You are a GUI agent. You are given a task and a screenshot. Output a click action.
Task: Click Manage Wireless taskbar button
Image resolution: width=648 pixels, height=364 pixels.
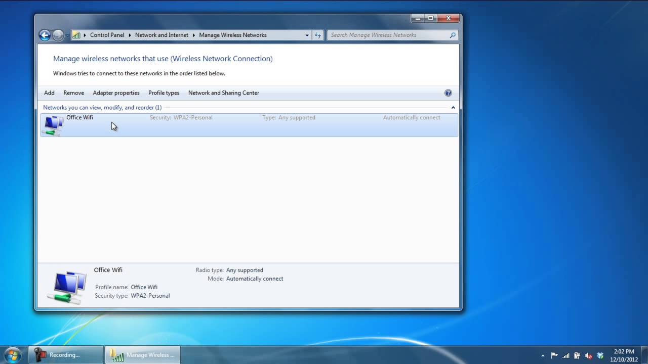pyautogui.click(x=143, y=355)
